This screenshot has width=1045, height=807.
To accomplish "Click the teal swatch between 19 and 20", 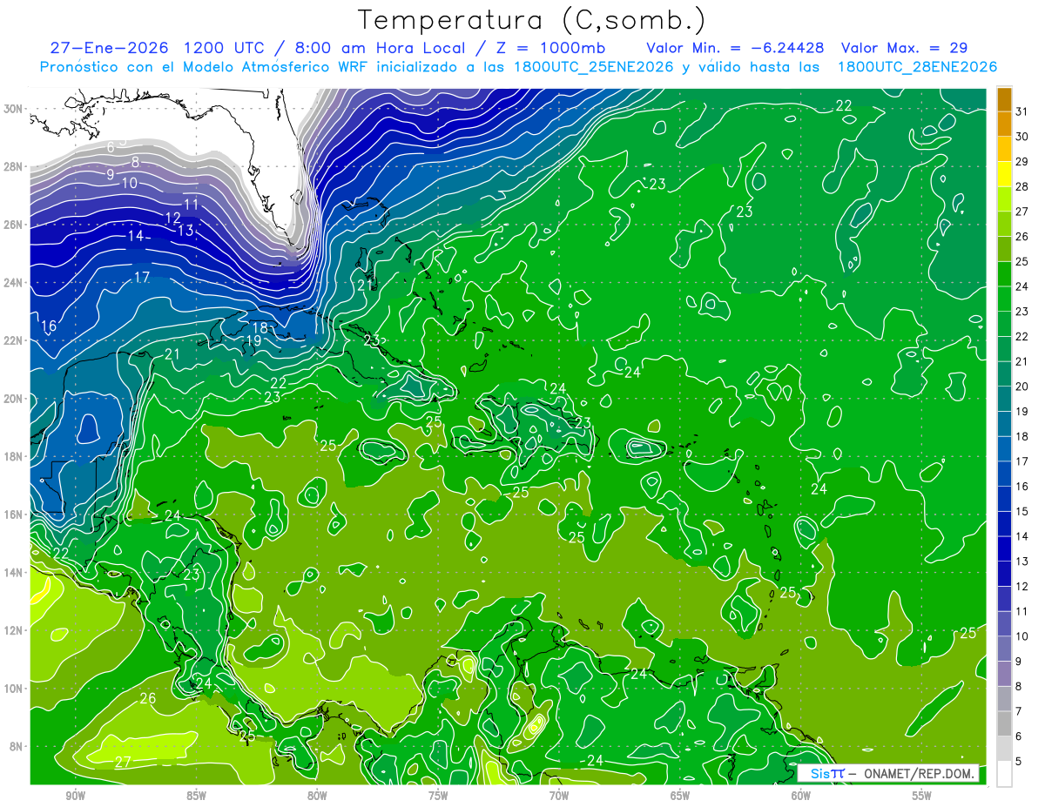I will 1004,400.
